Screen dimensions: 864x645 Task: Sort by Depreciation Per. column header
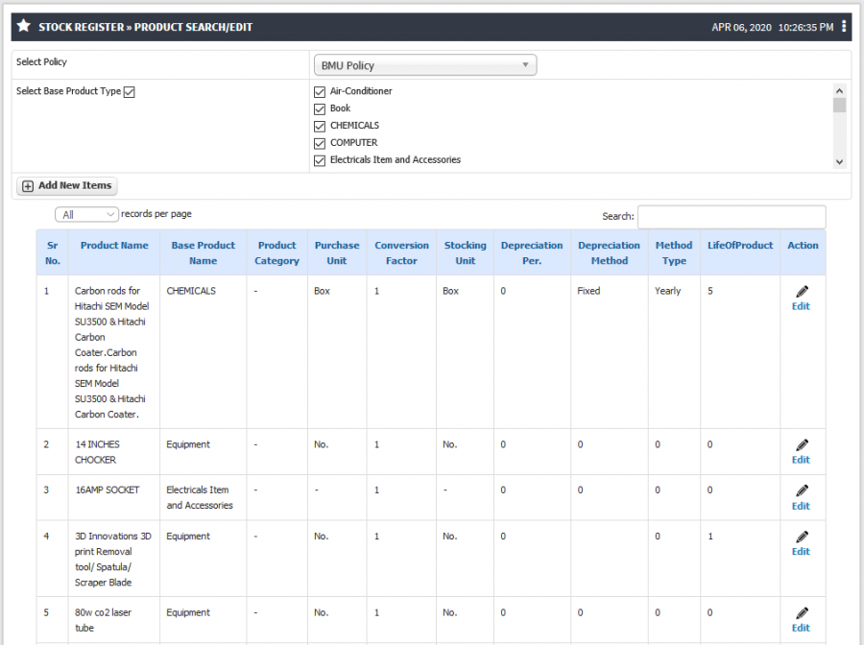tap(532, 252)
